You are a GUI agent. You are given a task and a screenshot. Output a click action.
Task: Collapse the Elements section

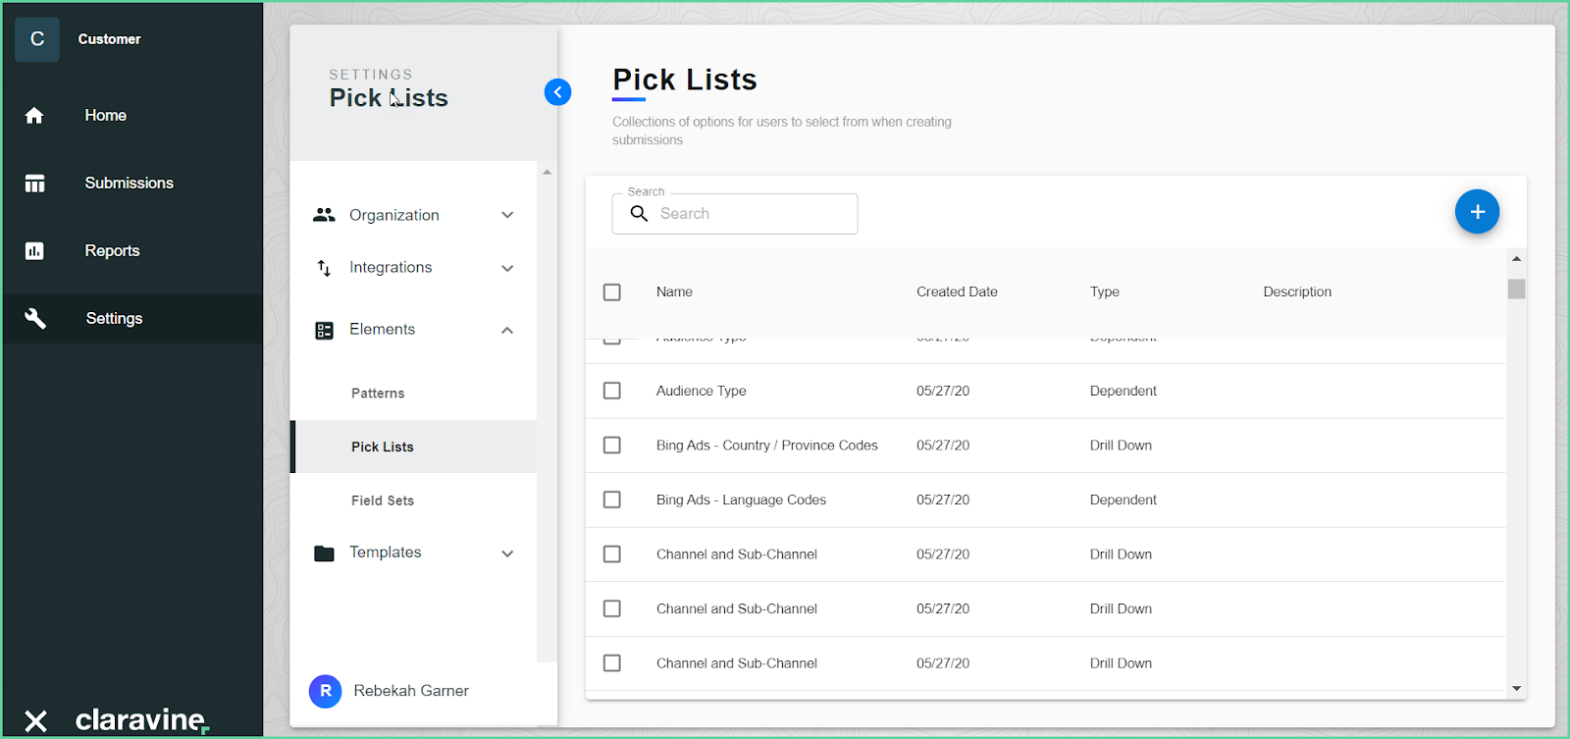tap(507, 330)
